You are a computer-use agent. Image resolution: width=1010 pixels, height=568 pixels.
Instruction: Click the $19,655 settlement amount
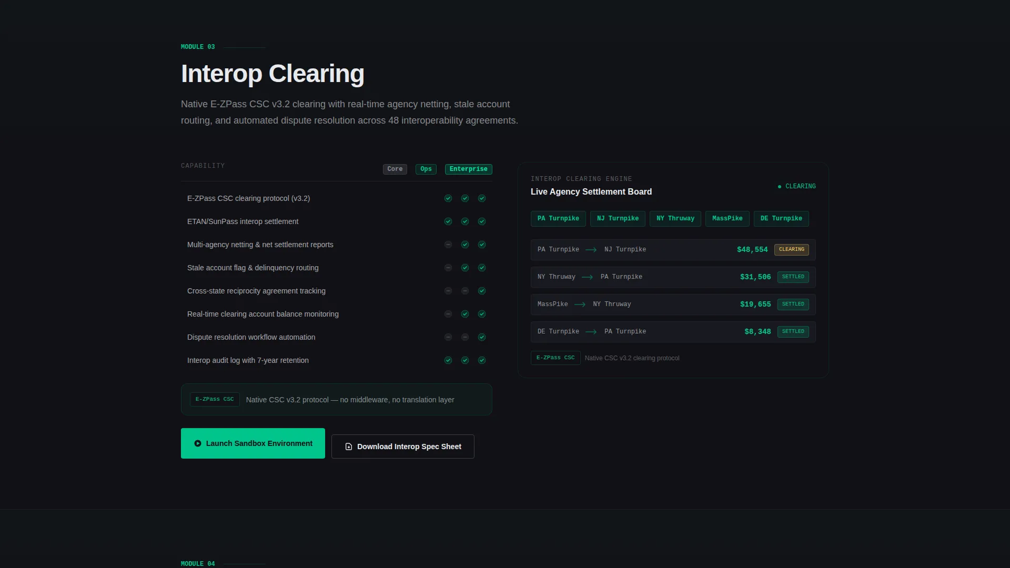(x=755, y=305)
